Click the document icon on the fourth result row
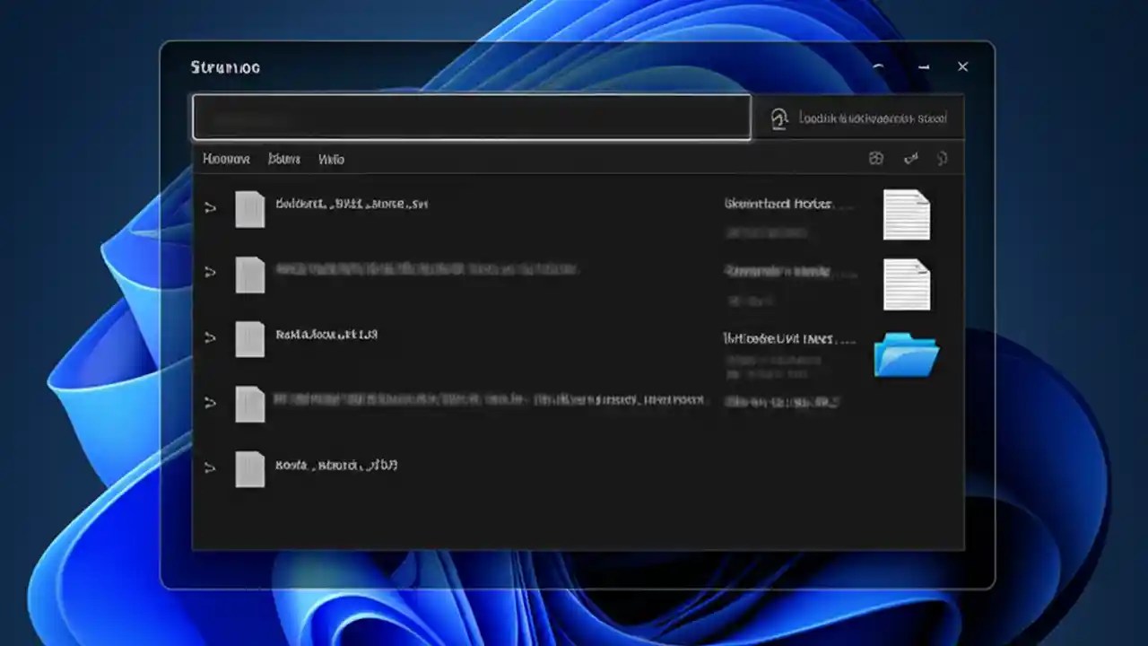 point(250,404)
